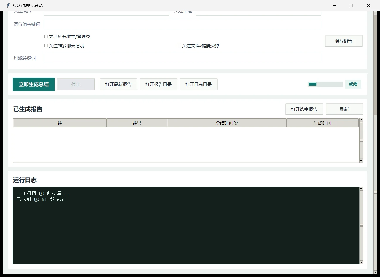Viewport: 380px width, 277px height.
Task: Click the generation progress bar
Action: [x=325, y=84]
